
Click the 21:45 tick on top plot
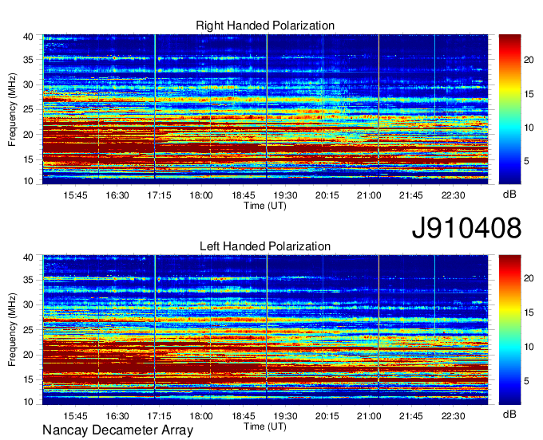pyautogui.click(x=410, y=195)
